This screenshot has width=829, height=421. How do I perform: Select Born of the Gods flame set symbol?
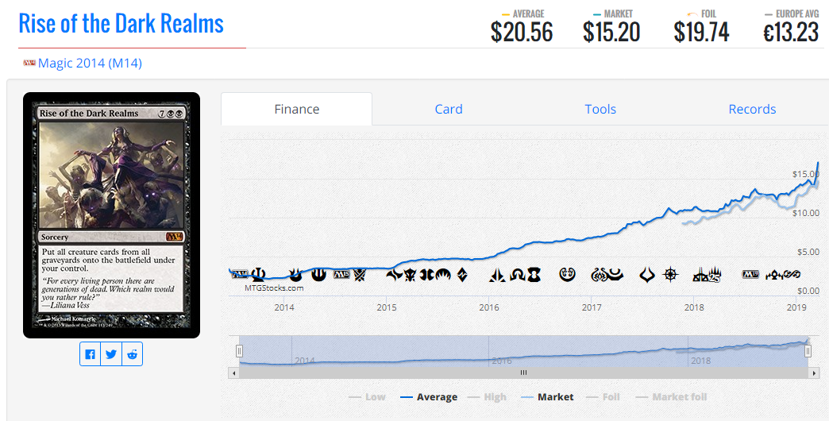(x=295, y=275)
